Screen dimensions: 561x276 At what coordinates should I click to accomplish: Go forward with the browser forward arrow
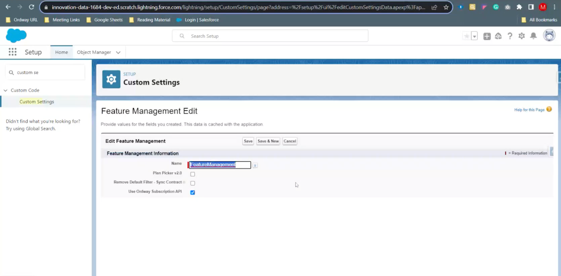coord(20,7)
